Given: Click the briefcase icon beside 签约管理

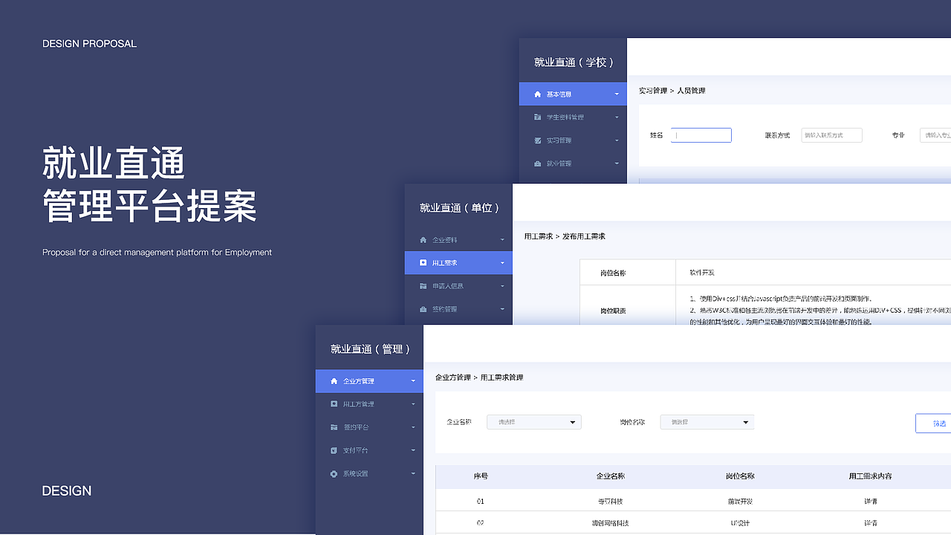Looking at the screenshot, I should 423,309.
